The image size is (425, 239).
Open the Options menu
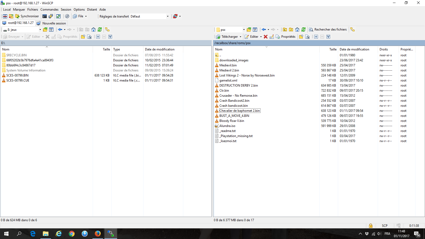(x=79, y=10)
